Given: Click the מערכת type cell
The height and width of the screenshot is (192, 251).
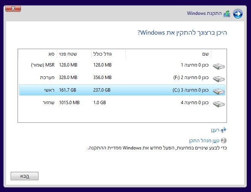Looking at the screenshot, I should (47, 78).
